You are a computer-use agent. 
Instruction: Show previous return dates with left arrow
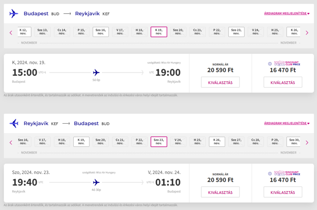pyautogui.click(x=11, y=143)
